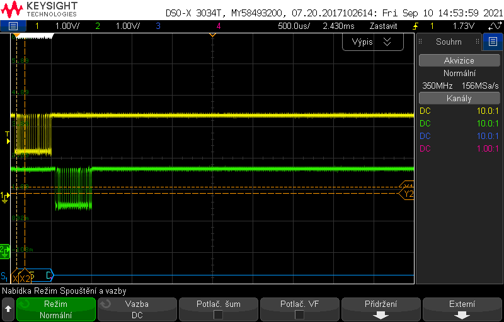Tap the 350MHz bandwidth value
The height and width of the screenshot is (322, 504).
[437, 86]
